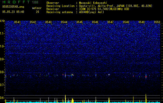This screenshot has height=103, width=163.
Task: Click the date stamp 05.05.23 05:40
Action: coord(13,12)
